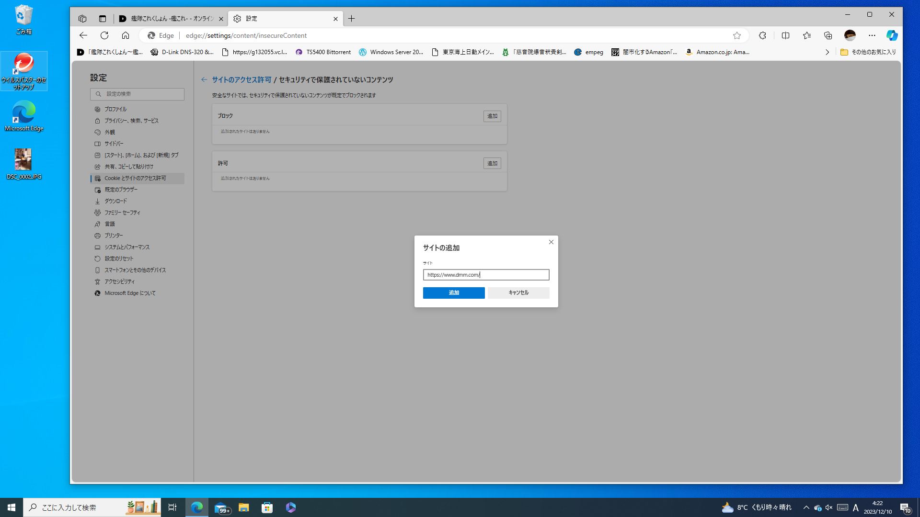The height and width of the screenshot is (517, 920).
Task: Click the back arrow beside サイトのアクセス許可
Action: pos(204,80)
